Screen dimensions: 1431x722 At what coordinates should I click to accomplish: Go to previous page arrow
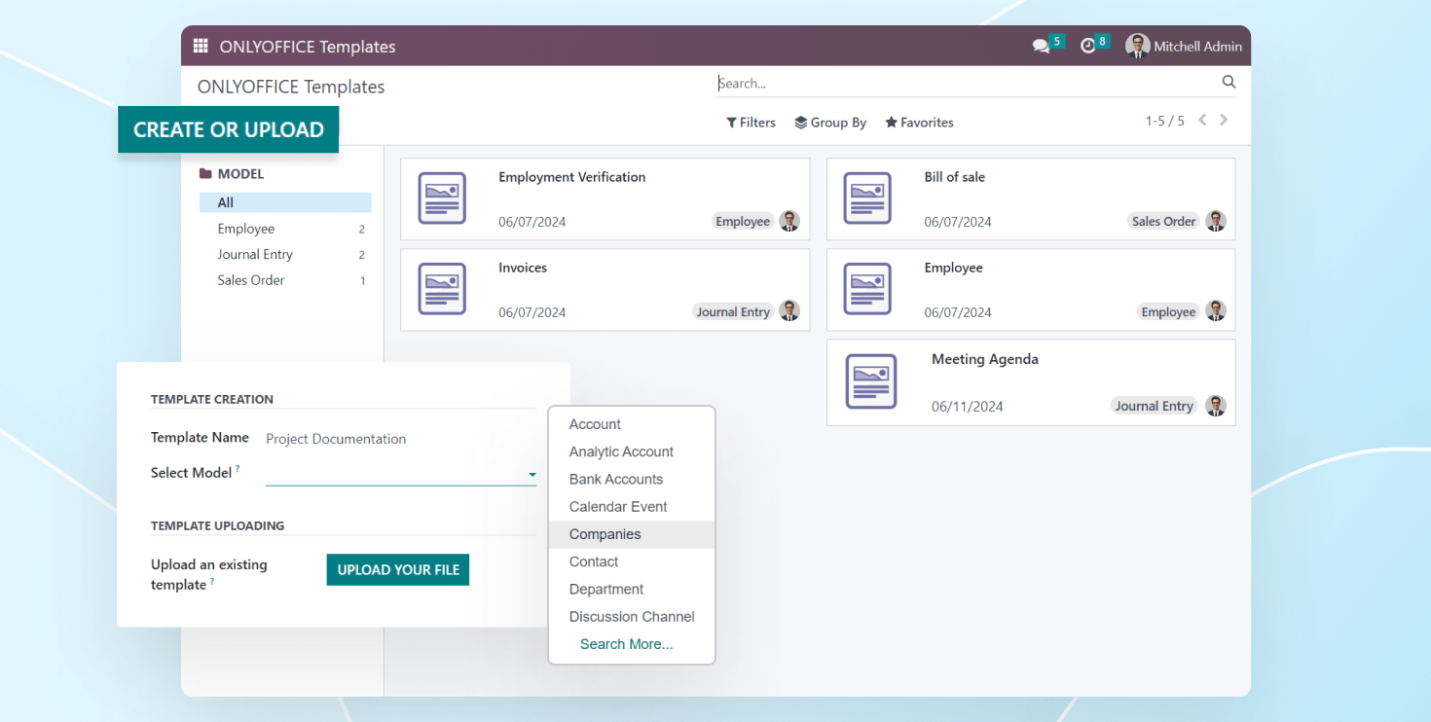click(1202, 120)
